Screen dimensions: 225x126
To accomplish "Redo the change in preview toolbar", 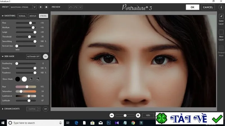I will pyautogui.click(x=76, y=7).
